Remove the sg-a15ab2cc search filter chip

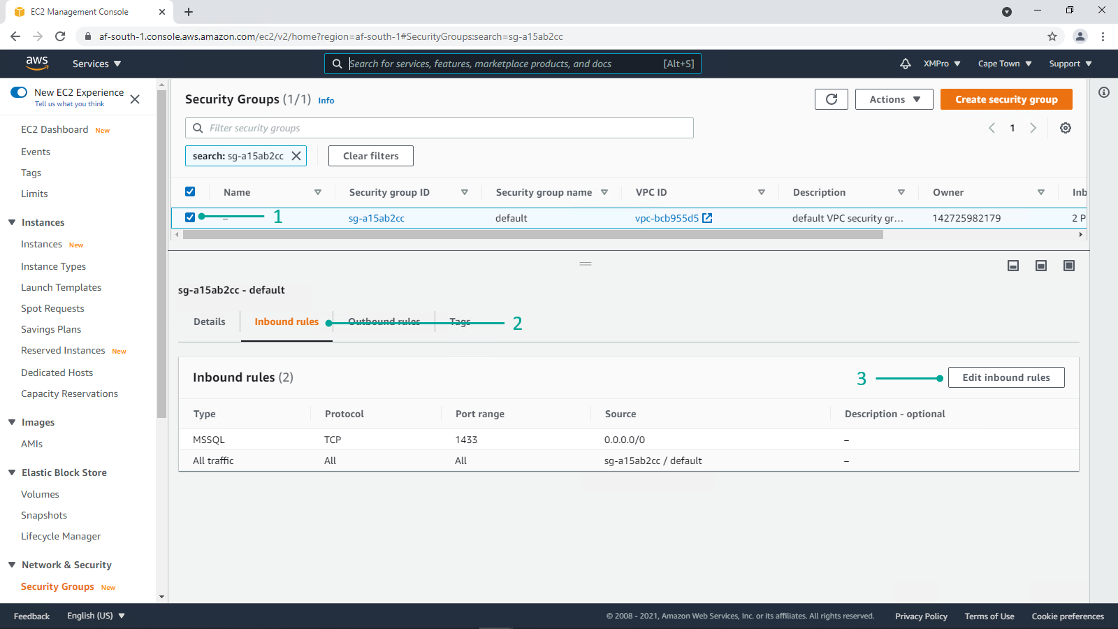point(296,156)
